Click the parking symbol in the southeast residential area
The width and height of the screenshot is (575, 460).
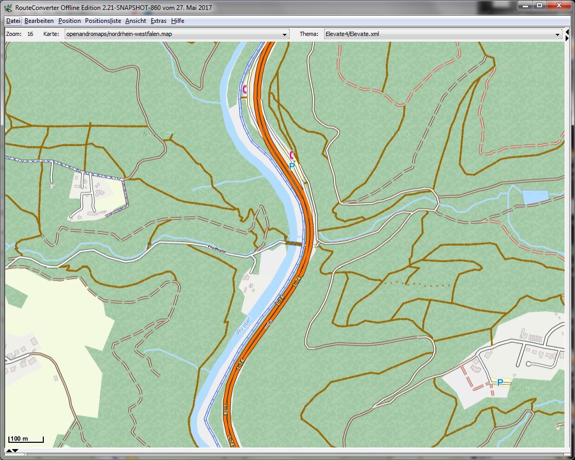(x=500, y=383)
